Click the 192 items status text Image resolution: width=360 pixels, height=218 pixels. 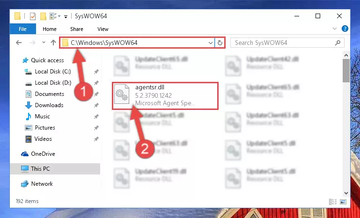tap(27, 201)
